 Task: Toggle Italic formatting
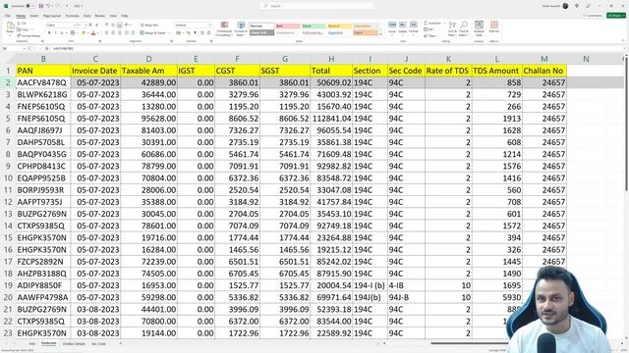(x=55, y=32)
